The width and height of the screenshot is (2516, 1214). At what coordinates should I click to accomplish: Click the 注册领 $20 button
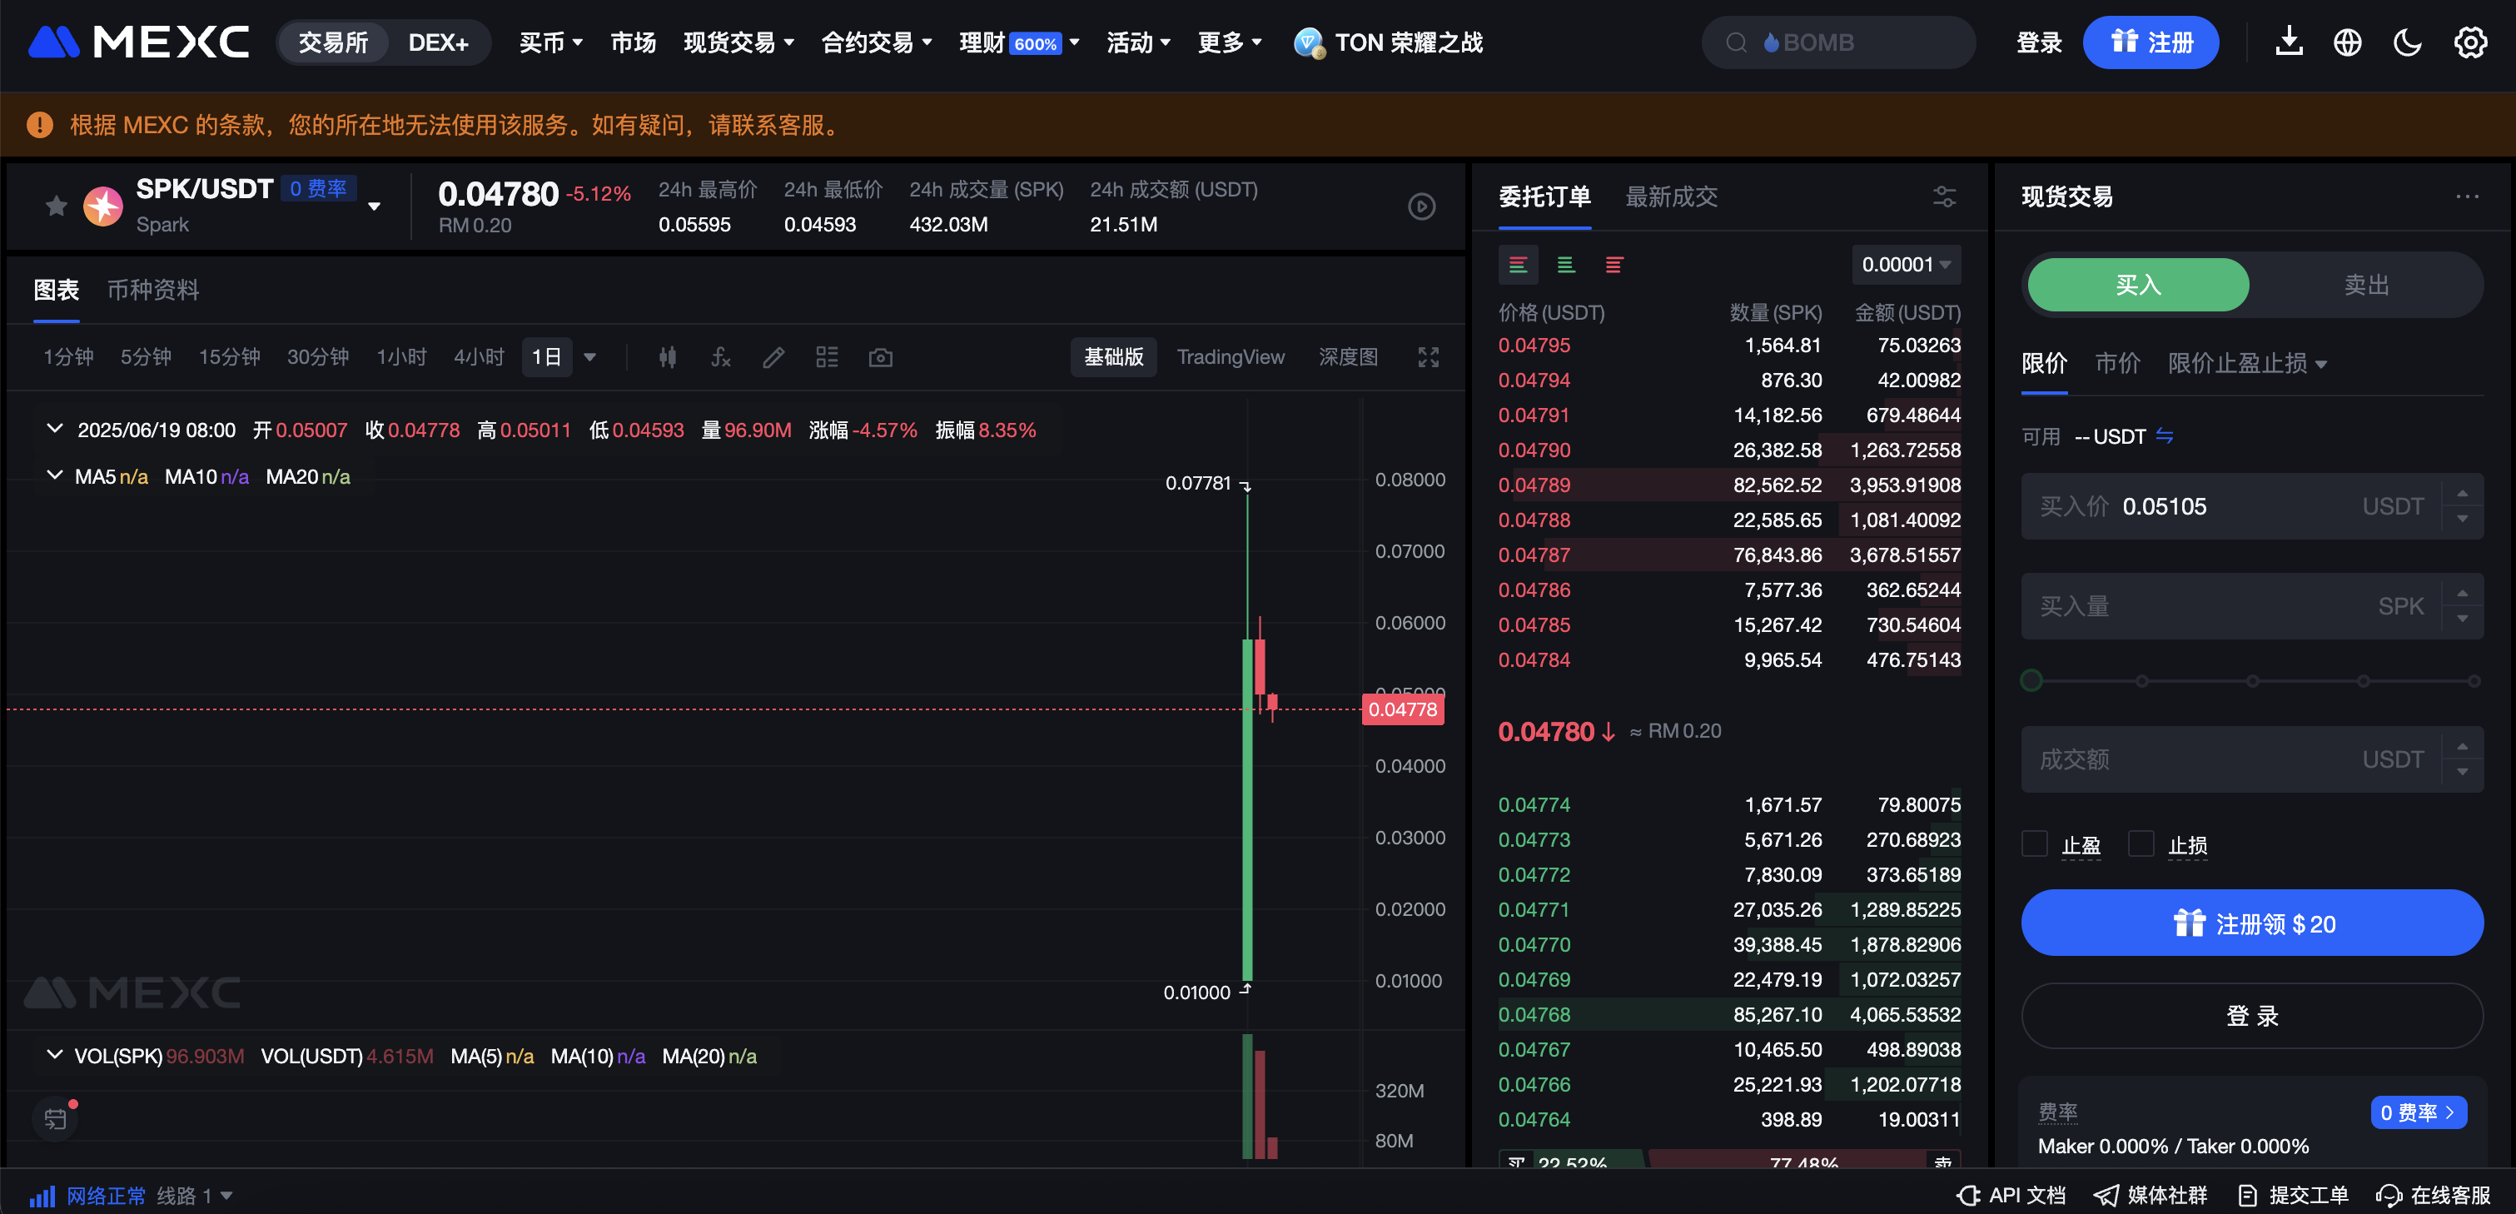(x=2251, y=923)
